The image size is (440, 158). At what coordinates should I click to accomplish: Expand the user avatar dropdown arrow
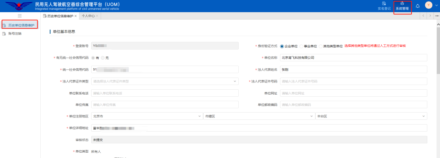tap(436, 6)
